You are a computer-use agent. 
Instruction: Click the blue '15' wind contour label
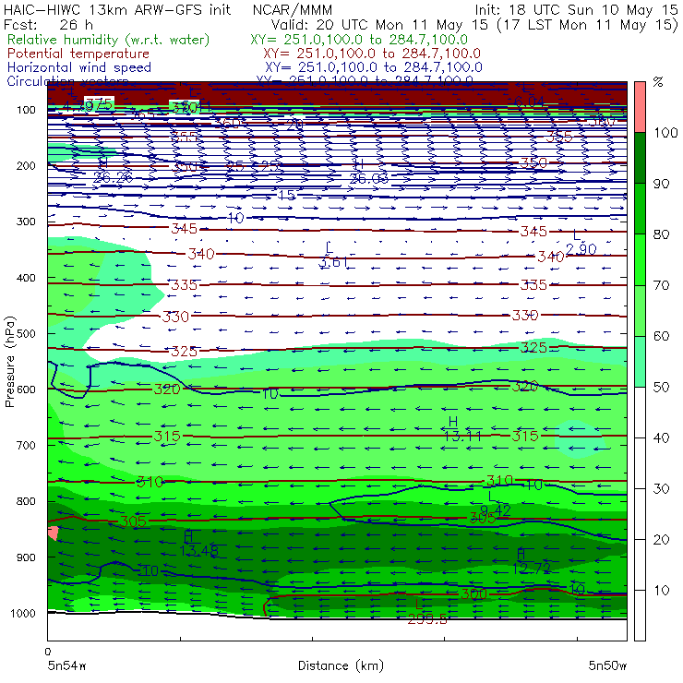click(287, 195)
